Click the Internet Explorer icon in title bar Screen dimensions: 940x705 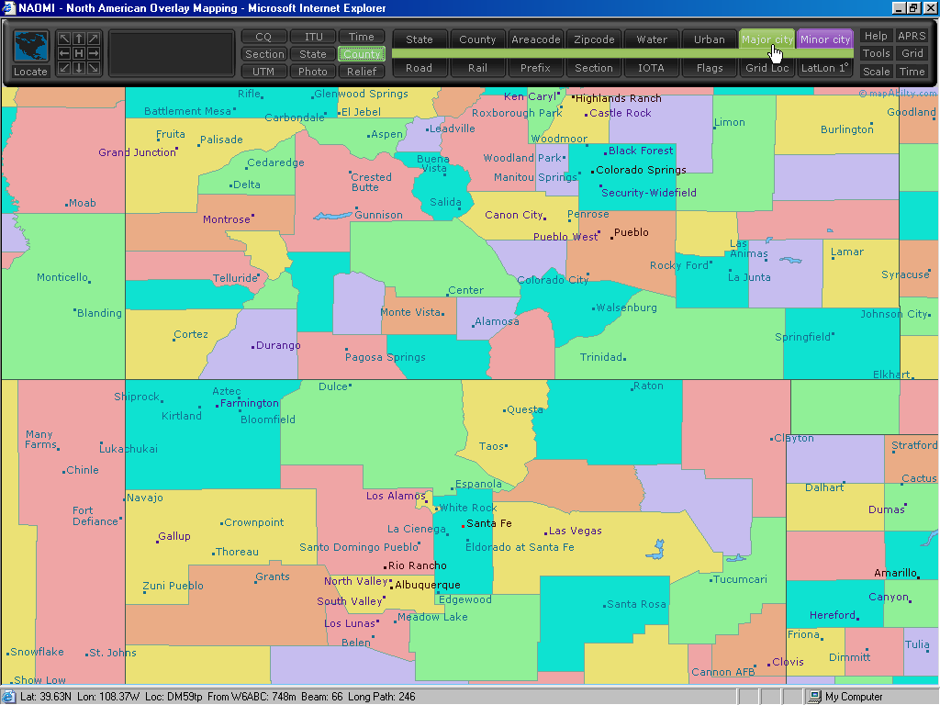(8, 7)
